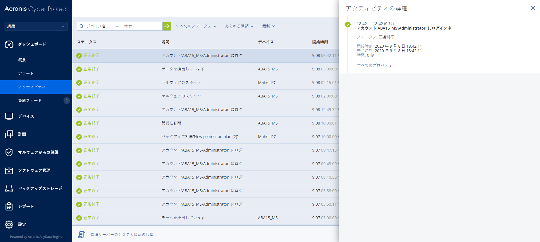Close the activity details panel
This screenshot has width=540, height=242.
click(533, 8)
